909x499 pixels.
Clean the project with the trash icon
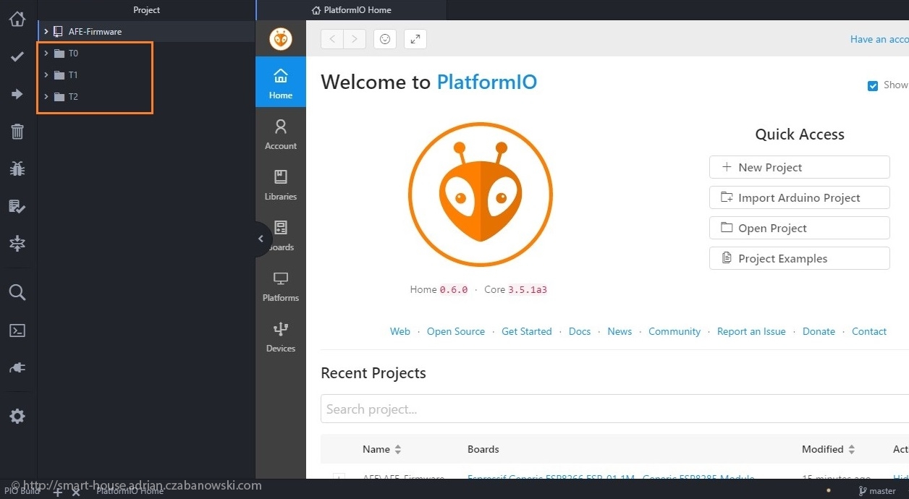17,132
